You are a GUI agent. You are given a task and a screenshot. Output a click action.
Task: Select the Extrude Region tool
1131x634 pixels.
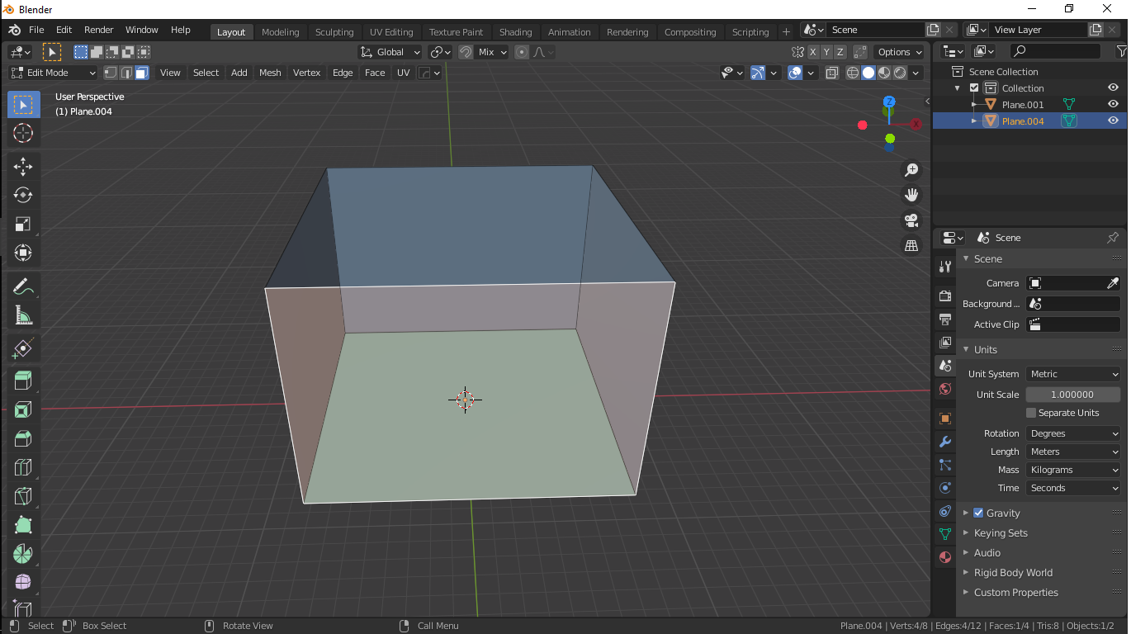(x=23, y=381)
